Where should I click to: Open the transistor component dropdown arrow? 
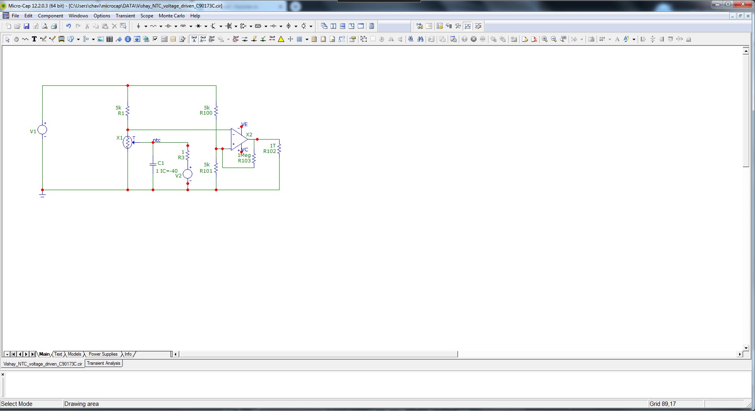point(221,26)
